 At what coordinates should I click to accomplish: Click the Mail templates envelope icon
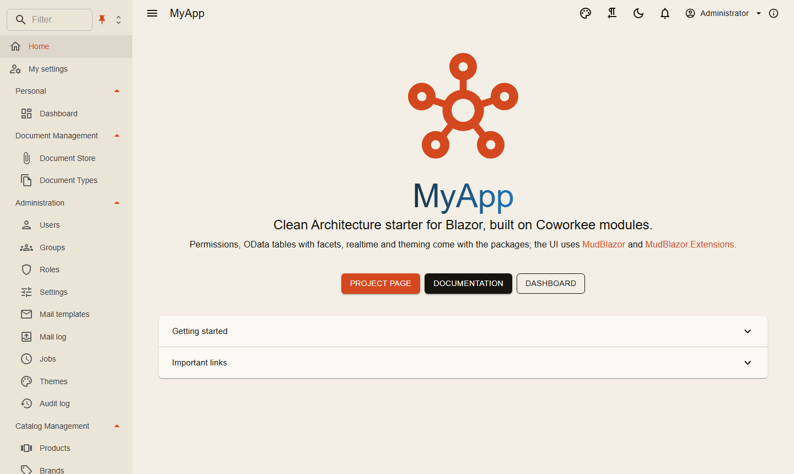[x=26, y=314]
